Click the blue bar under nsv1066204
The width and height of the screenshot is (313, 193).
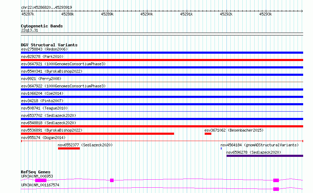(162, 97)
